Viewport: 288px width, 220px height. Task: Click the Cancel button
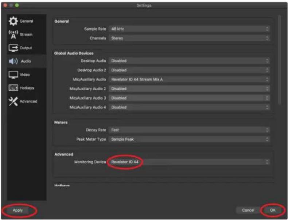point(248,210)
